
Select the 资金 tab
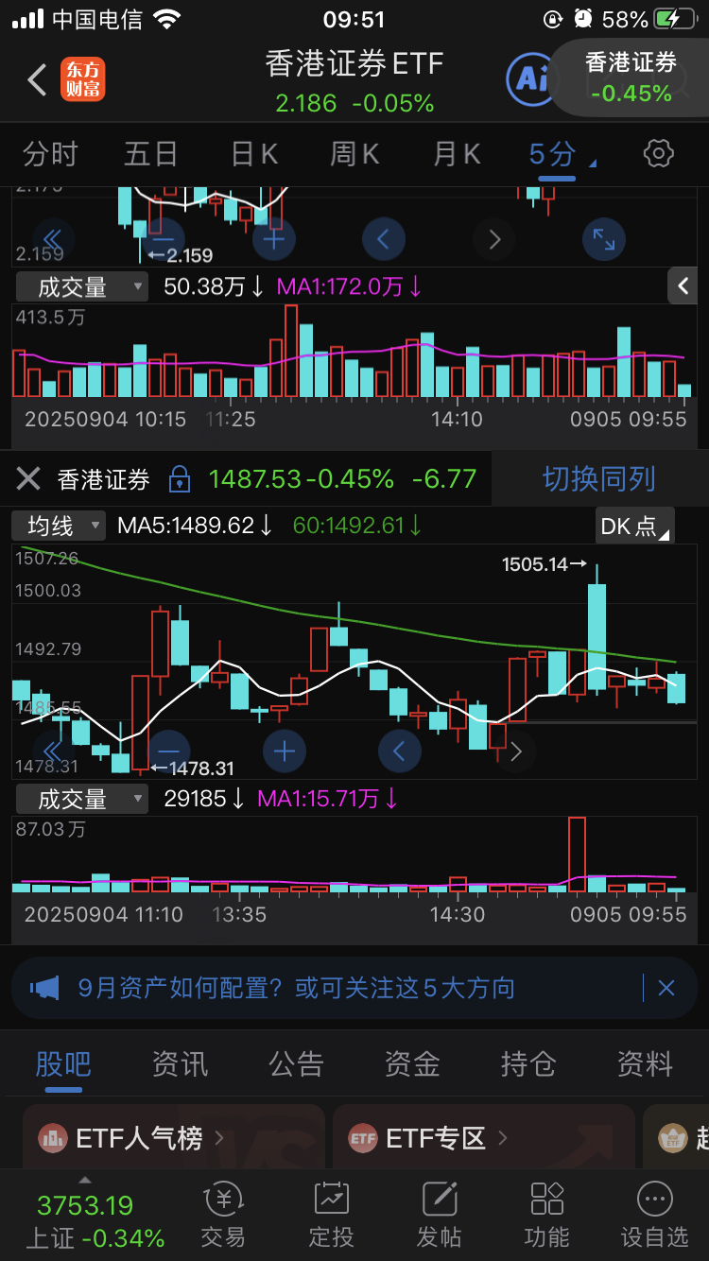tap(412, 1064)
